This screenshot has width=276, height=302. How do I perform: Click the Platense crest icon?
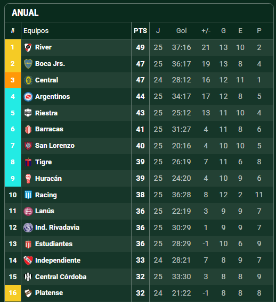tap(28, 293)
